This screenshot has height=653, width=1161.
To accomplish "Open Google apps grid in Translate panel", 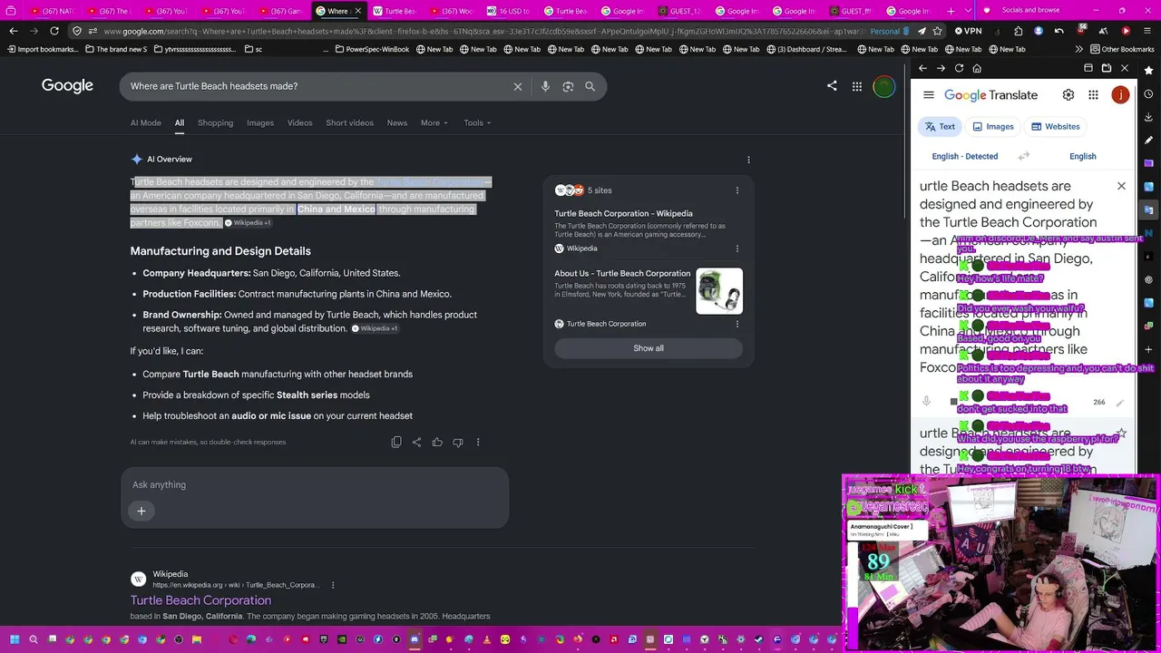I will tap(1093, 95).
